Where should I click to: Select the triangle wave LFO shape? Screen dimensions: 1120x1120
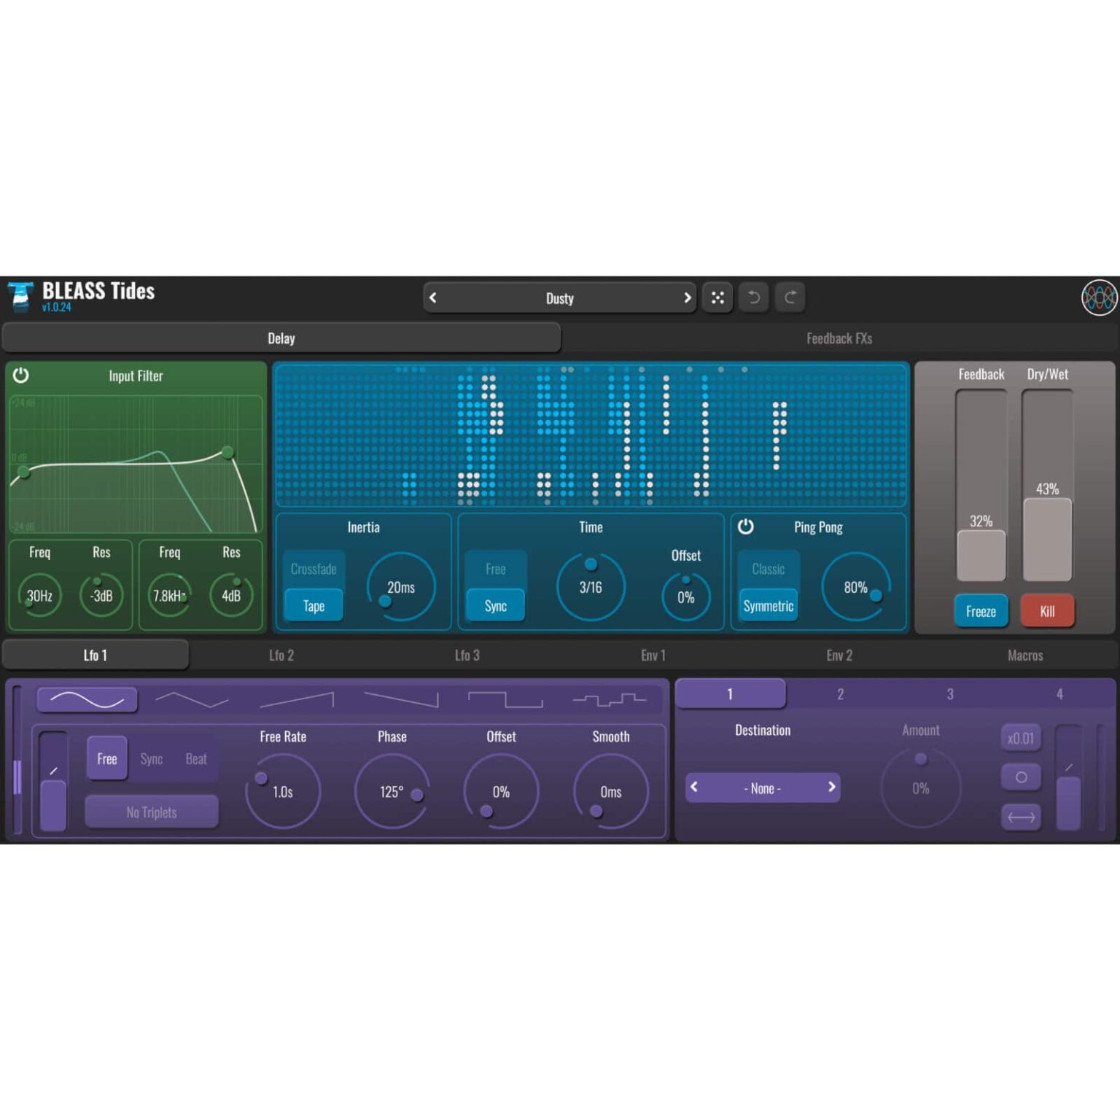pos(192,700)
